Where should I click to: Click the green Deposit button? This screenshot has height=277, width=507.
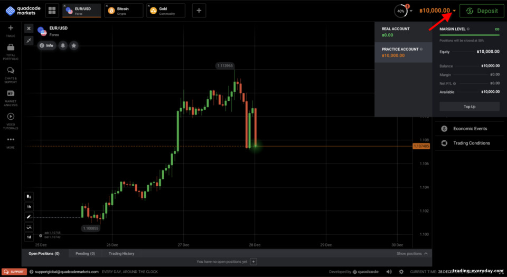click(x=482, y=11)
